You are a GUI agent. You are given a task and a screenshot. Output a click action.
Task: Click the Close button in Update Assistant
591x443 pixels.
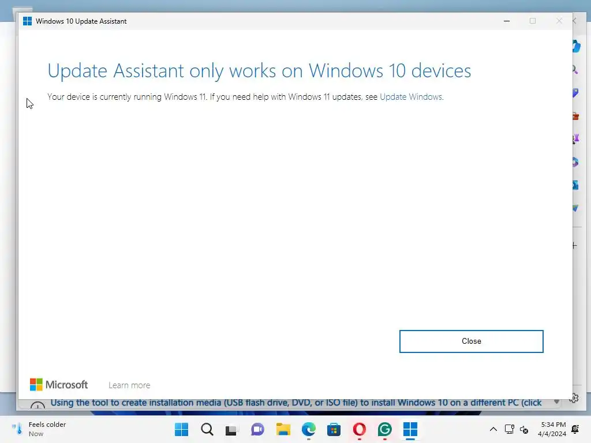click(x=471, y=341)
